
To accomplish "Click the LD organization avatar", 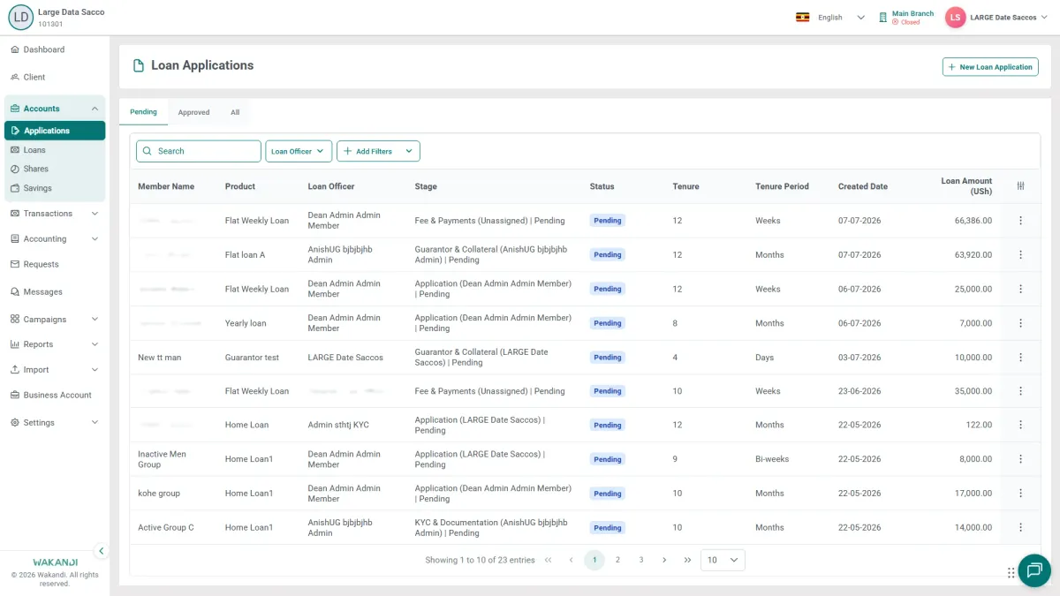I will 20,17.
